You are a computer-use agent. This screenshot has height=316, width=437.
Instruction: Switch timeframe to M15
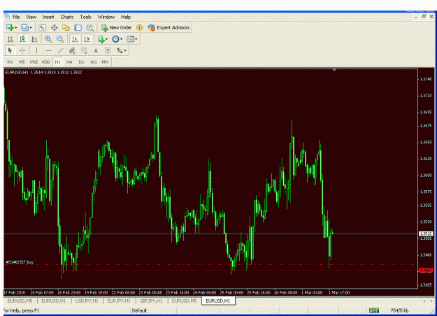coord(34,62)
